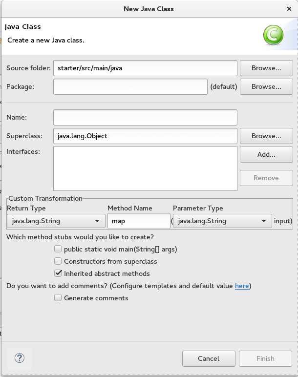The width and height of the screenshot is (298, 377).
Task: Focus the Name text field
Action: pyautogui.click(x=145, y=117)
